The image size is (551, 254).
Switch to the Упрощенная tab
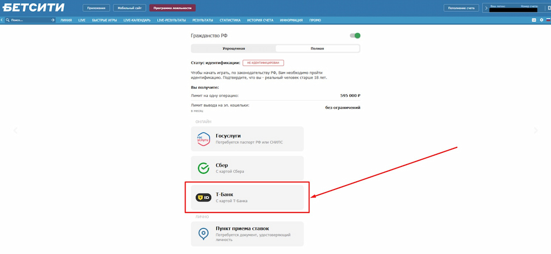click(234, 48)
